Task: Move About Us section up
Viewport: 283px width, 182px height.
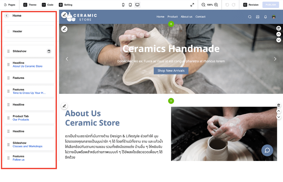Action: (279, 111)
